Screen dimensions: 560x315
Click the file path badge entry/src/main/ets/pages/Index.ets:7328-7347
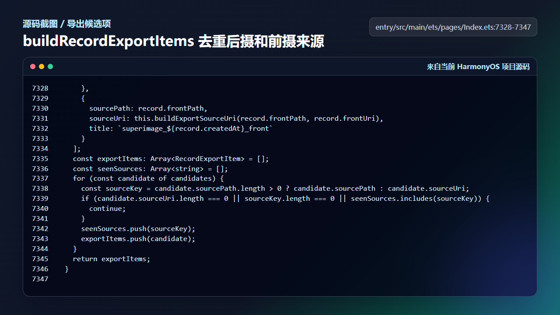tap(453, 27)
